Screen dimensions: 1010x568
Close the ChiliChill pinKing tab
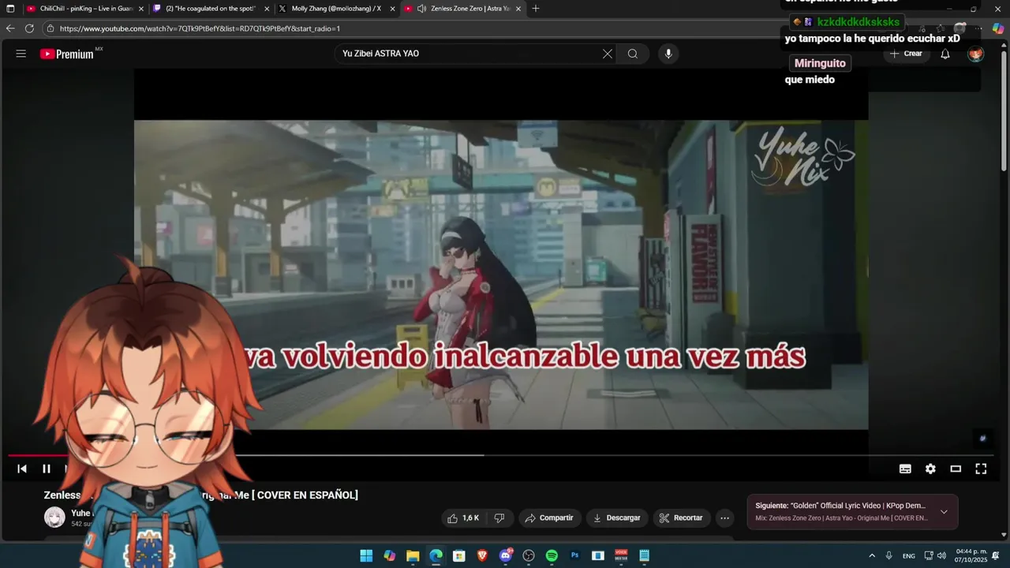pos(141,9)
